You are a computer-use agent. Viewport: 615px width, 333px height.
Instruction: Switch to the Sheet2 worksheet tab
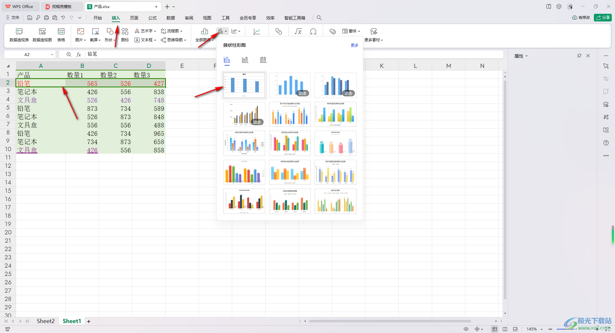click(45, 321)
